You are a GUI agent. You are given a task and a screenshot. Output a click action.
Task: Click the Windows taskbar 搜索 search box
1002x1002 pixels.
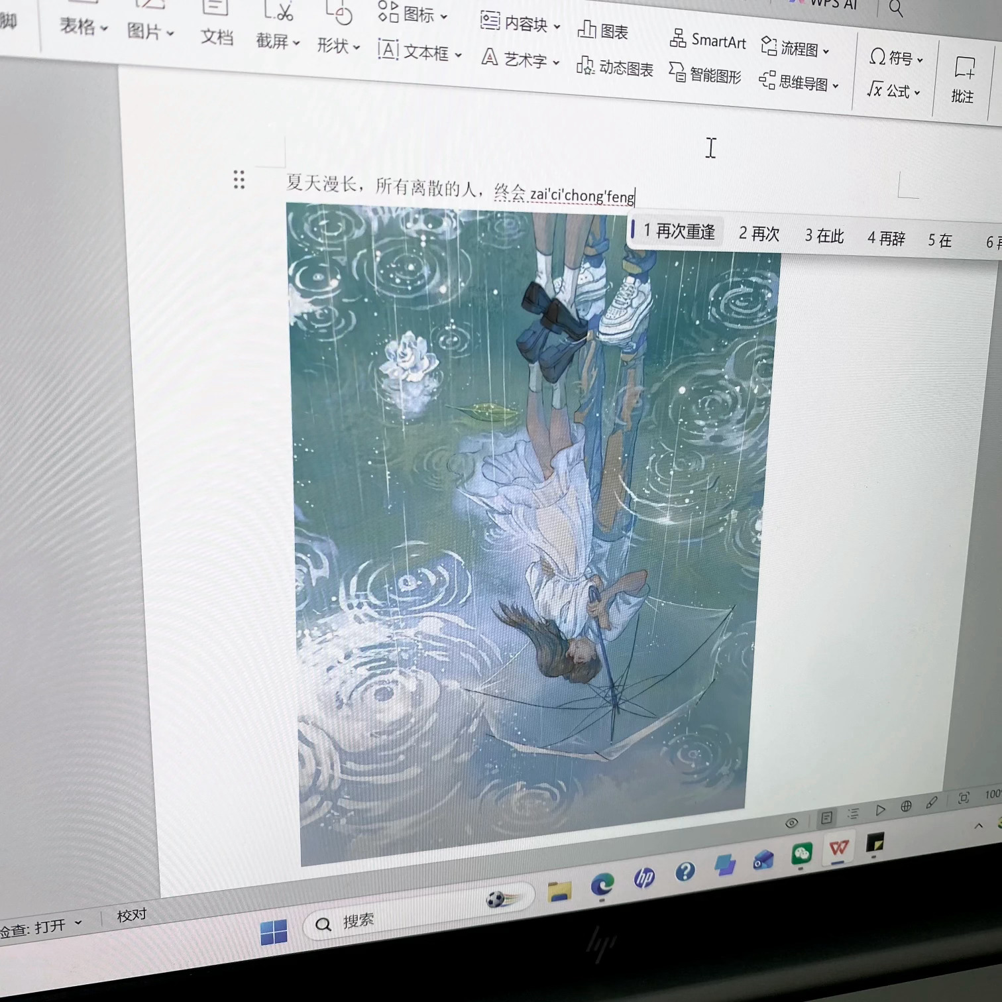click(x=417, y=912)
